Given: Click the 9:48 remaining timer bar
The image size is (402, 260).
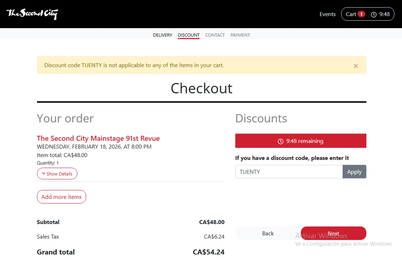Looking at the screenshot, I should click(300, 141).
